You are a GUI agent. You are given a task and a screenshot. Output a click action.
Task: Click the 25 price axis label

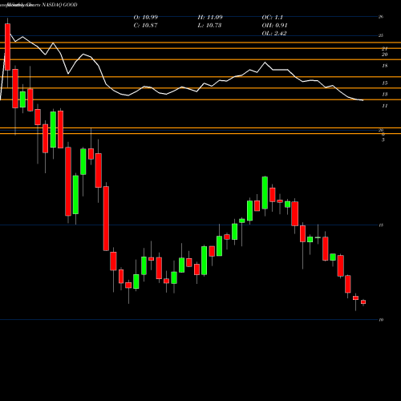click(381, 35)
